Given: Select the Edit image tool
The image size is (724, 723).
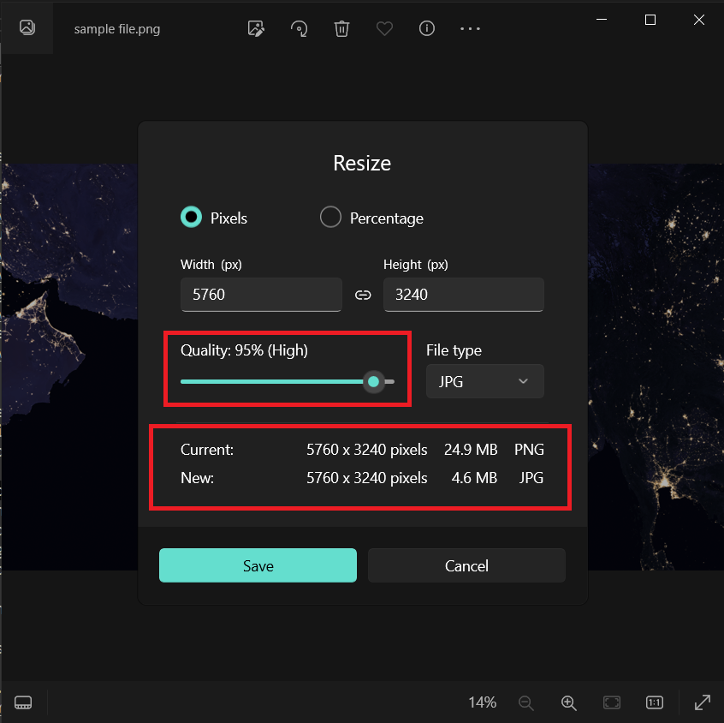Looking at the screenshot, I should [x=255, y=28].
